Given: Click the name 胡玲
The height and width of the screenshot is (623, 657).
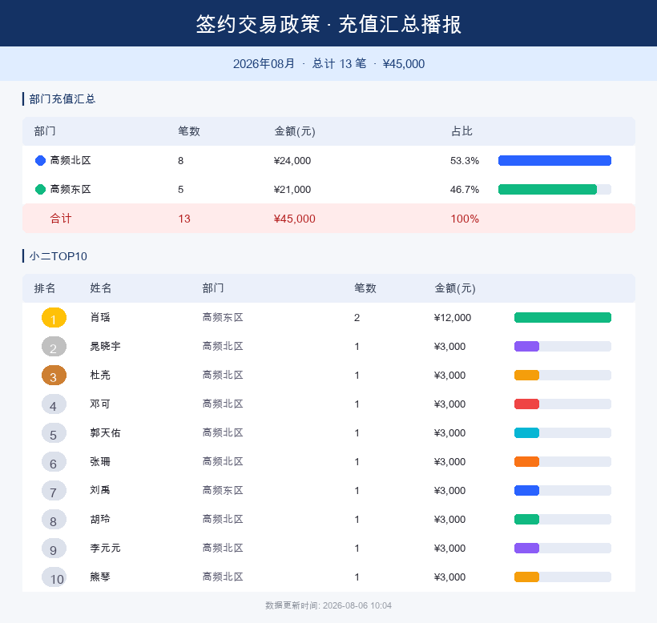Looking at the screenshot, I should (x=100, y=519).
